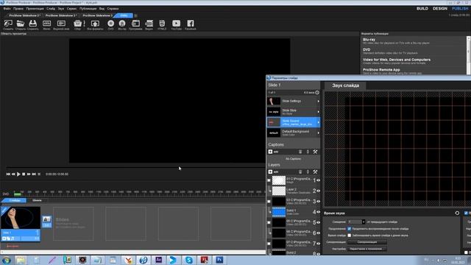Click the Программа (executable) toolbar icon
This screenshot has width=471, height=265.
pos(135,24)
